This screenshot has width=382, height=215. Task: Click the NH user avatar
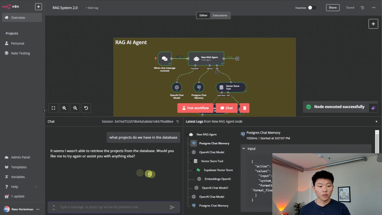click(x=7, y=209)
